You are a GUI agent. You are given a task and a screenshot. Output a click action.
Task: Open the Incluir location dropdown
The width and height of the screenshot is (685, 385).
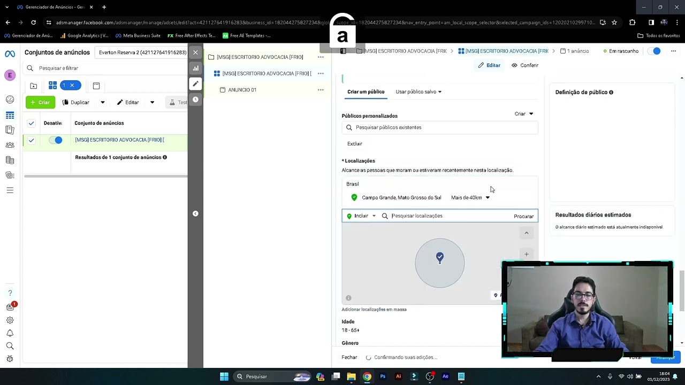(361, 216)
